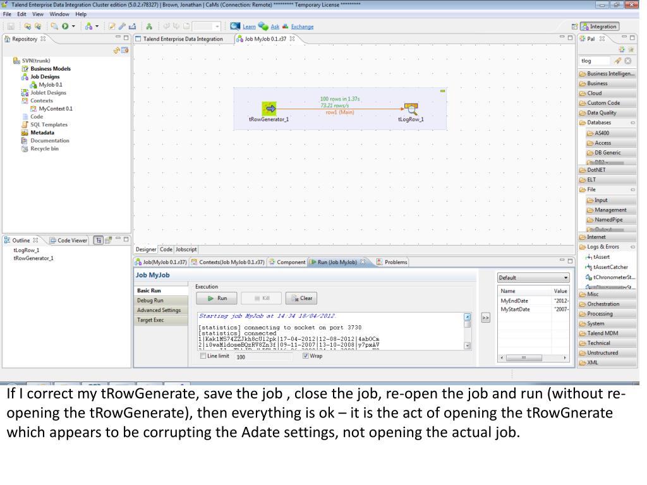The image size is (647, 485).
Task: Clear the palette tlog search filter
Action: (x=627, y=61)
